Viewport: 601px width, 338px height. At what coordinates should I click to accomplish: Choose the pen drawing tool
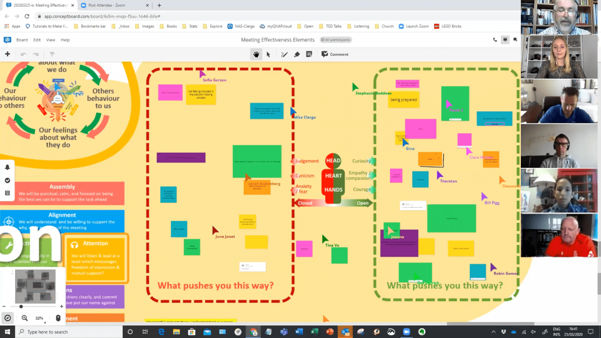[284, 54]
